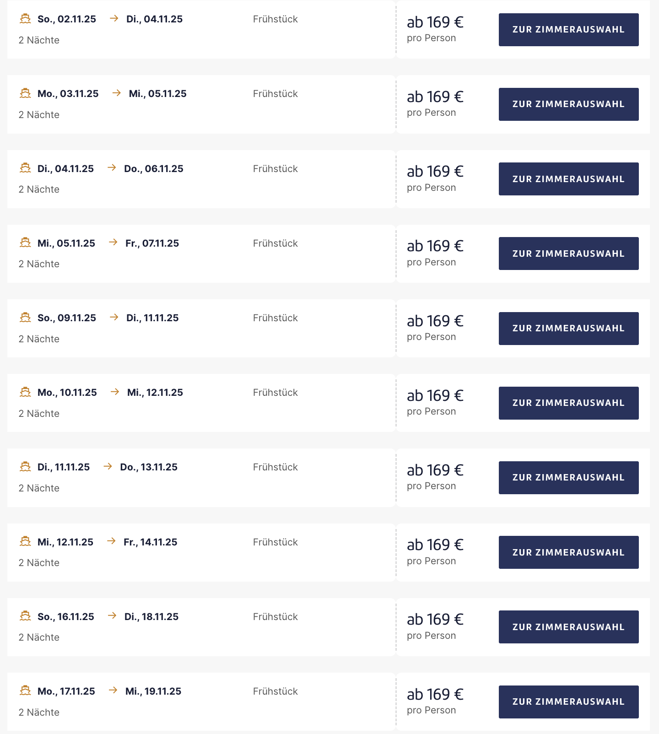Click Zur Zimmerauswahl for Di., 11.11.25 departure

click(x=568, y=478)
